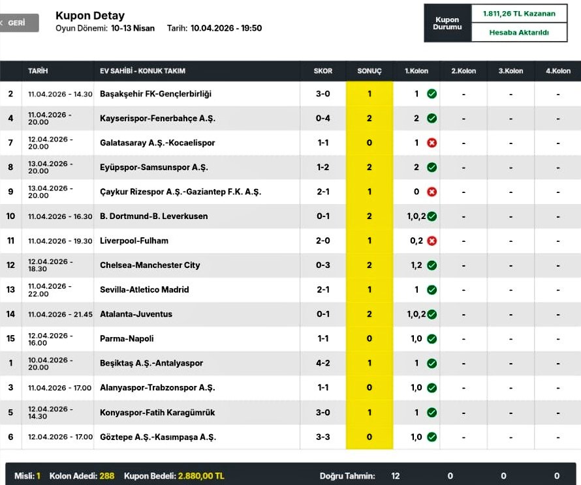
Task: Select the Alanyaspor-Trabzonspor A.Ş. match name
Action: tap(157, 388)
